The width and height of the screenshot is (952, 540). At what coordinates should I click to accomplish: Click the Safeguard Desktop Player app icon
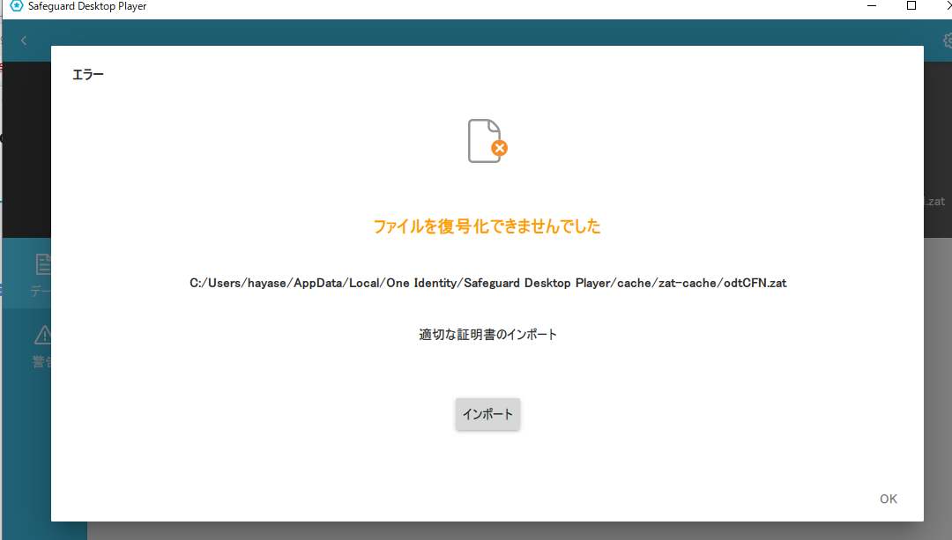17,6
